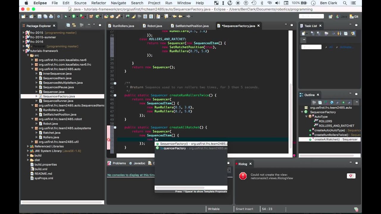Select SequencerFactory() constructor proposal
The image size is (381, 214).
coord(191,144)
